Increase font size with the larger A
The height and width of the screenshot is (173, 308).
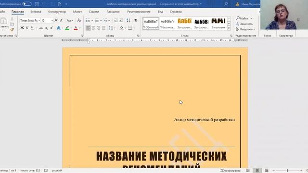[56, 20]
